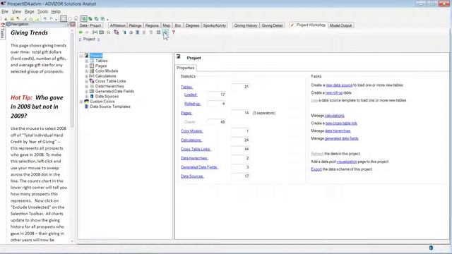The width and height of the screenshot is (452, 254).
Task: Open the File menu
Action: point(5,11)
